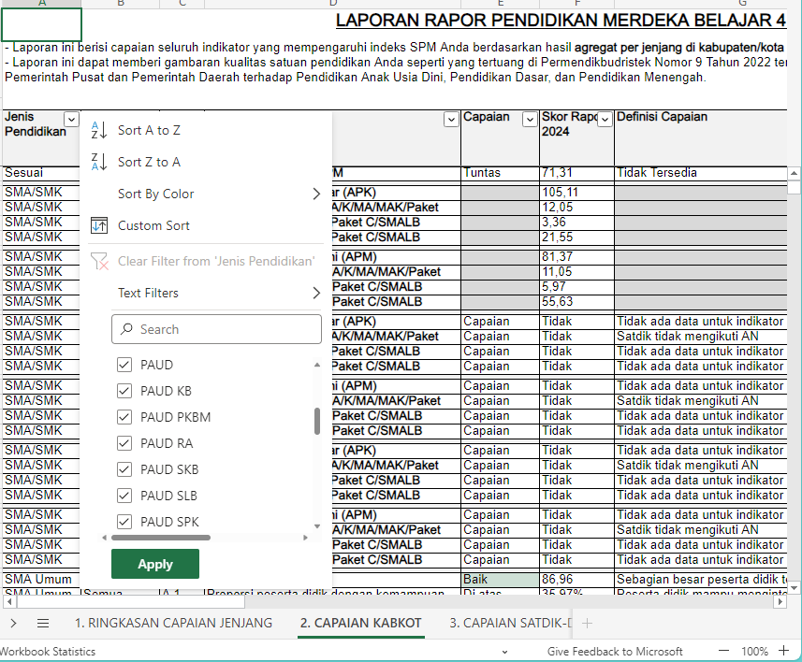802x662 pixels.
Task: Apply the selected filter
Action: [x=155, y=564]
